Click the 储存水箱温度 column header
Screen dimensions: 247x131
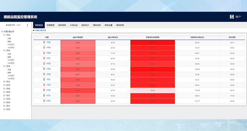(78, 37)
